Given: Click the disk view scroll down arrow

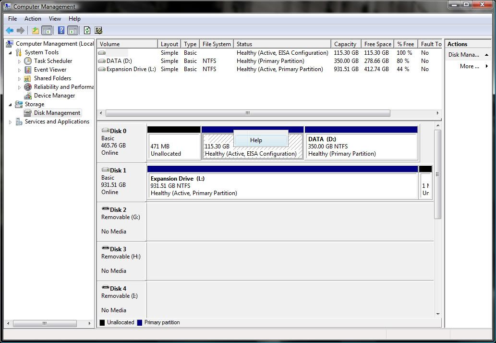Looking at the screenshot, I should click(438, 314).
